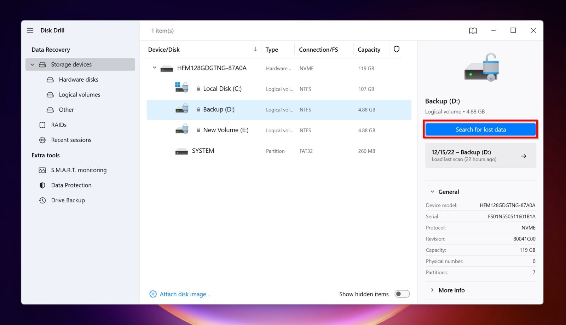The height and width of the screenshot is (325, 566).
Task: Select Logical volumes in the sidebar
Action: [79, 94]
